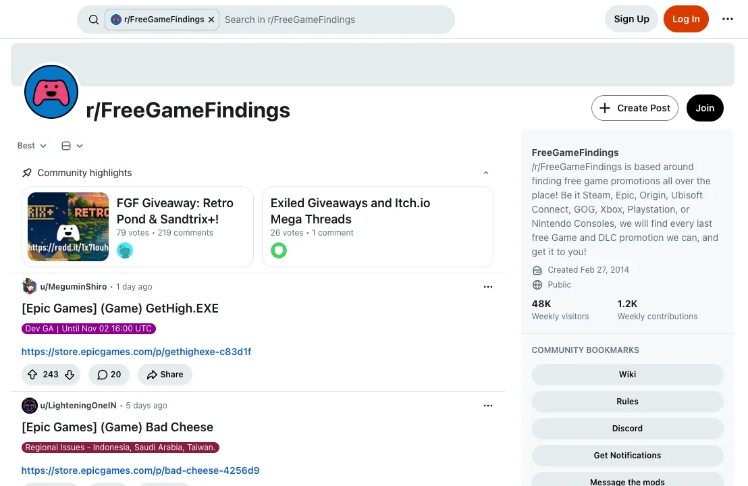This screenshot has height=486, width=748.
Task: Open the Bad Cheese post title
Action: tap(117, 427)
